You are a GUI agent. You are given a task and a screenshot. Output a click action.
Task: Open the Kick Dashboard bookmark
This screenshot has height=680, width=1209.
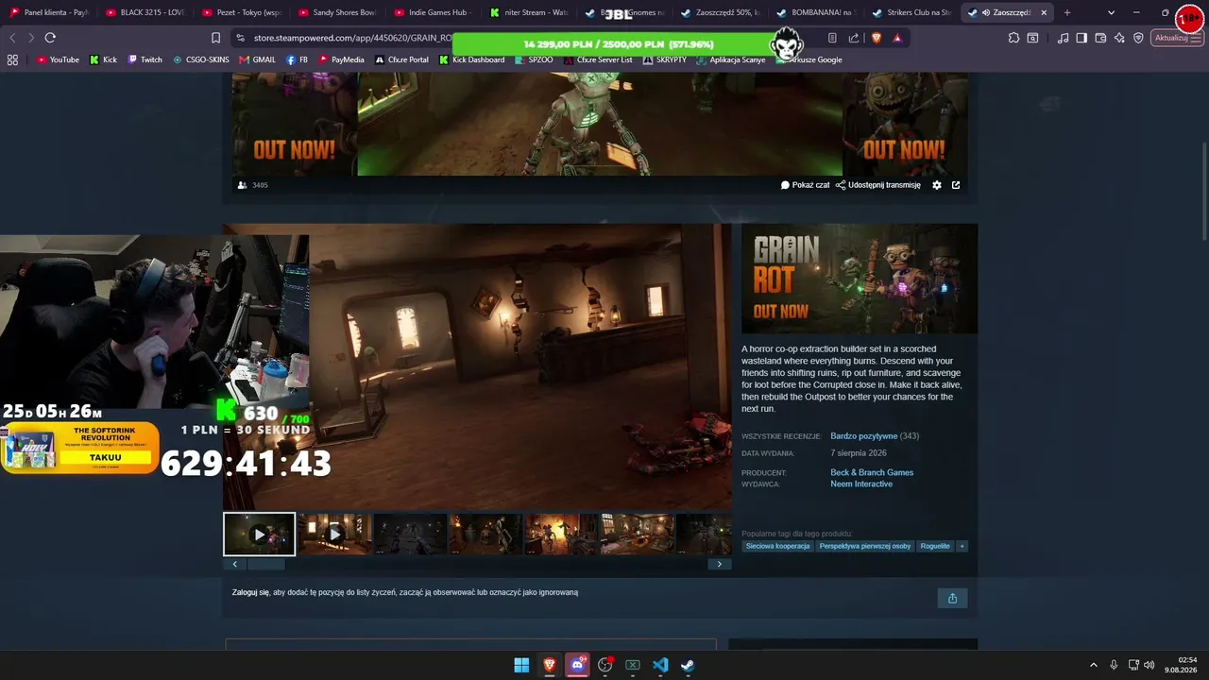(472, 59)
